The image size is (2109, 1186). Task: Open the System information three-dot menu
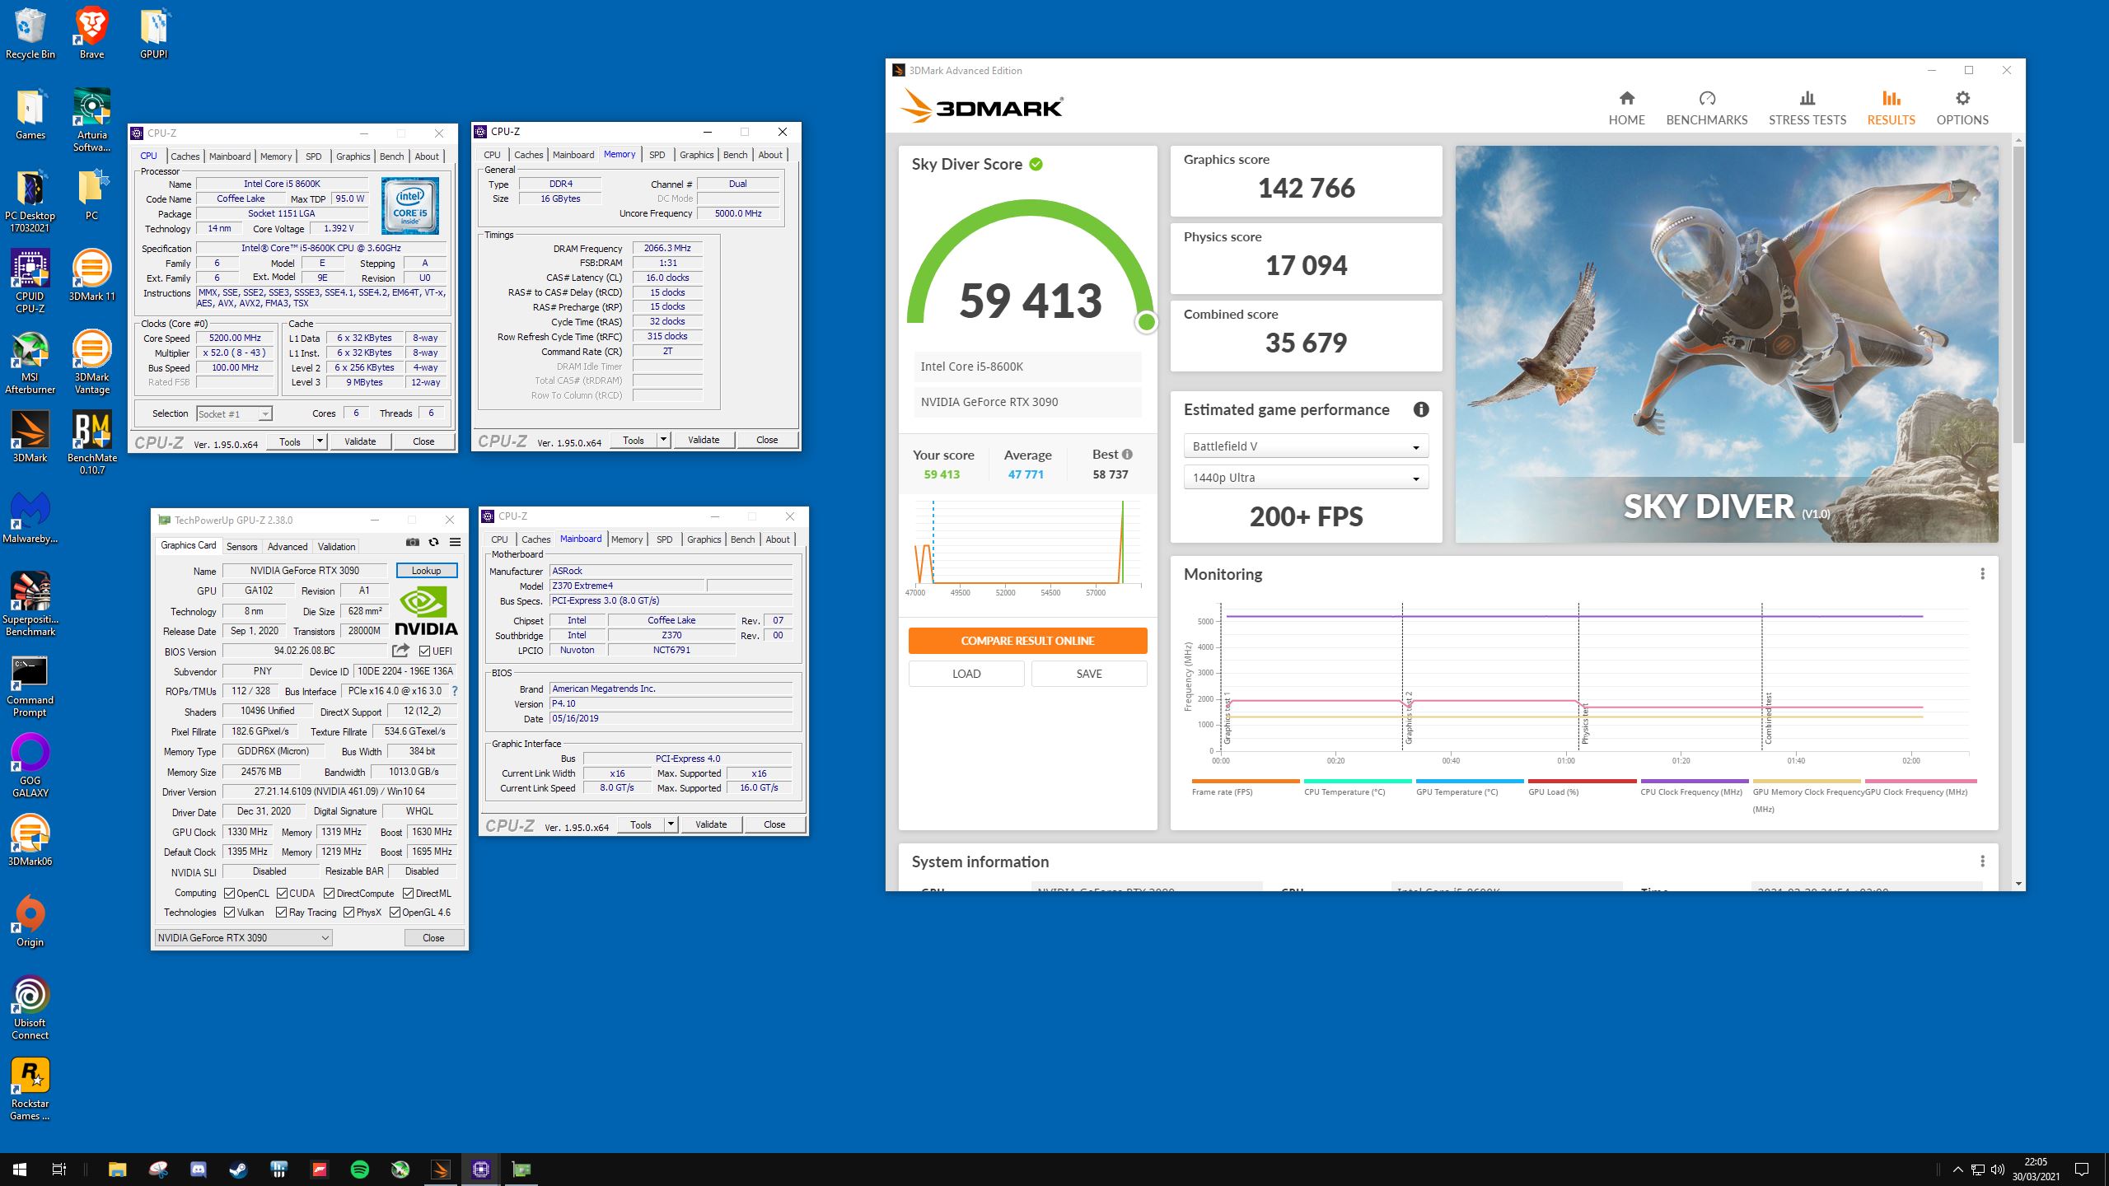coord(1982,861)
